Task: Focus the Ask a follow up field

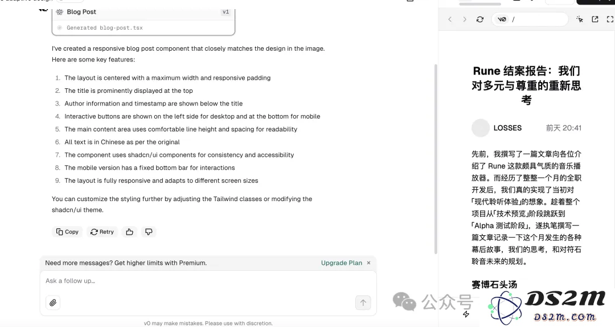Action: coord(208,281)
